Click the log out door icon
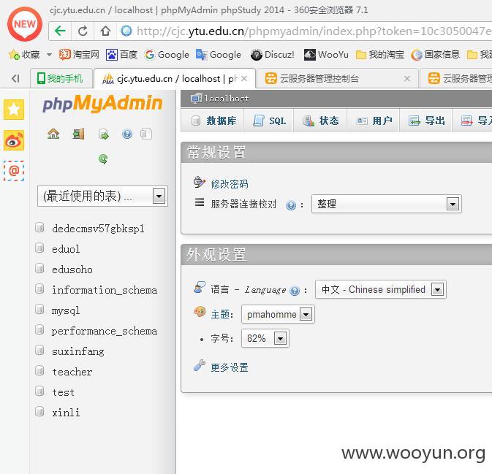The image size is (492, 474). 78,134
